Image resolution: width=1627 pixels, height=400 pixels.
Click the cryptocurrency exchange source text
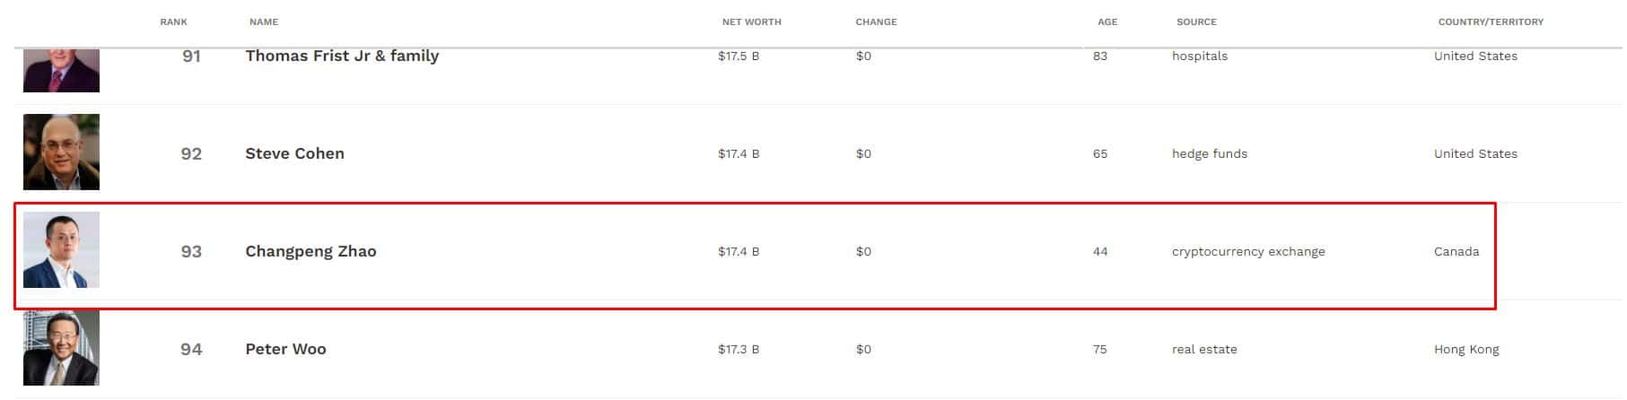(1248, 251)
